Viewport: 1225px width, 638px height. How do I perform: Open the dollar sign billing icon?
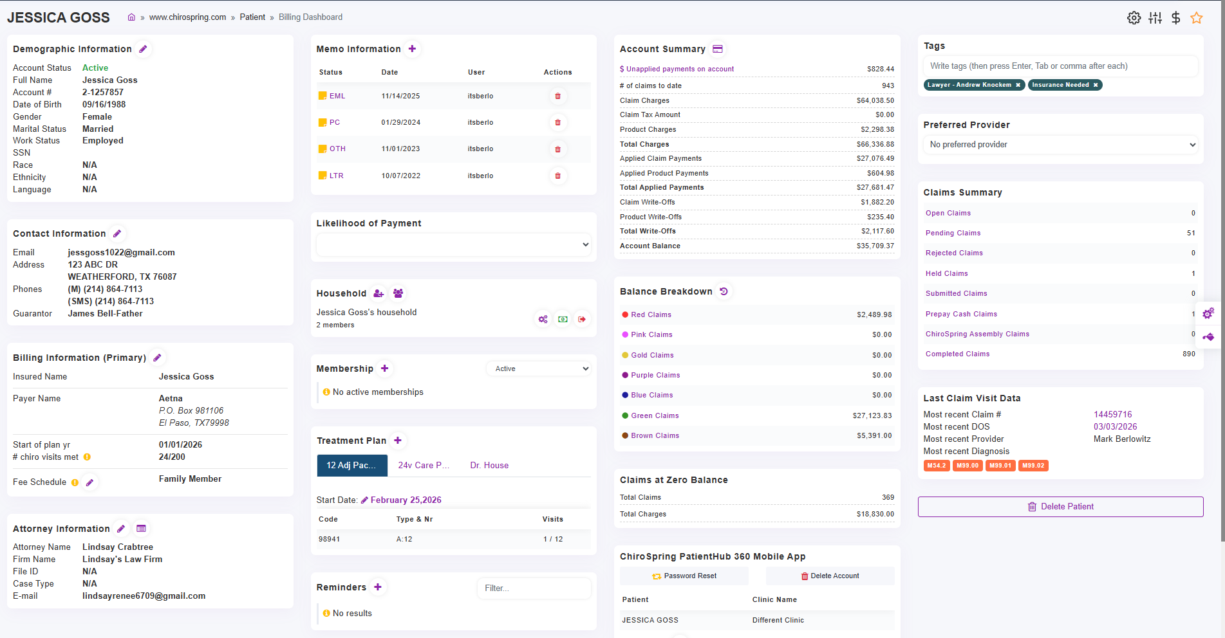(1175, 18)
